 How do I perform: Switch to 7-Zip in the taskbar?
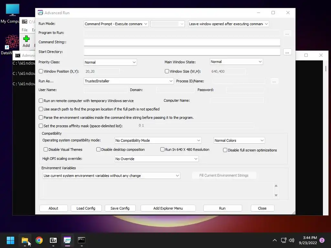click(x=53, y=240)
